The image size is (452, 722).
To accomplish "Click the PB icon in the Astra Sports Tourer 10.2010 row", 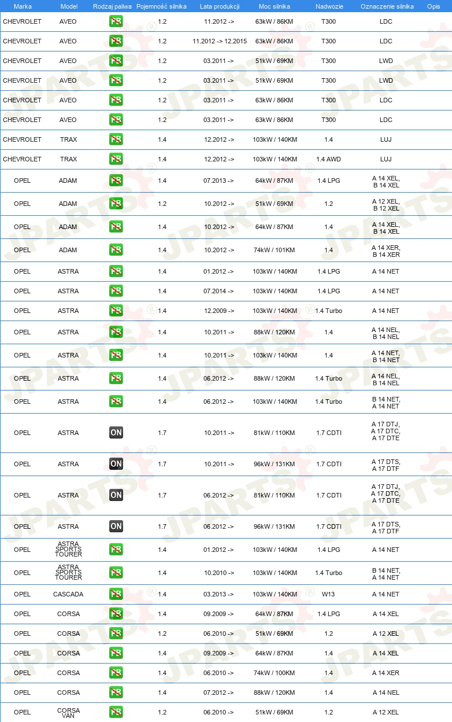I will pos(116,572).
